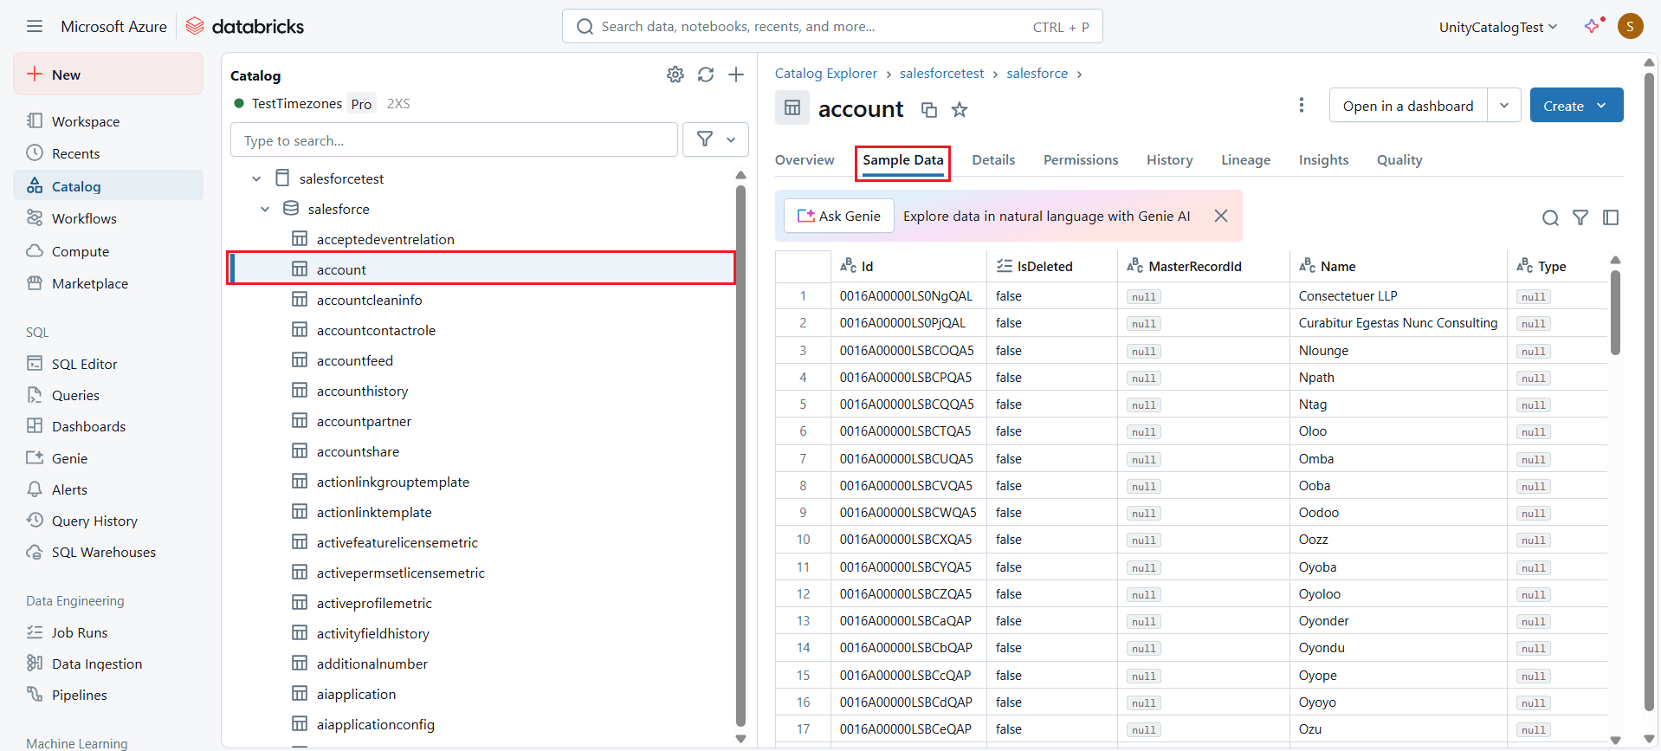The width and height of the screenshot is (1661, 751).
Task: Click the plus icon to add catalog data
Action: [x=736, y=75]
